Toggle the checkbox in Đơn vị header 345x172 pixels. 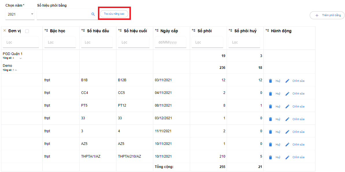click(27, 31)
